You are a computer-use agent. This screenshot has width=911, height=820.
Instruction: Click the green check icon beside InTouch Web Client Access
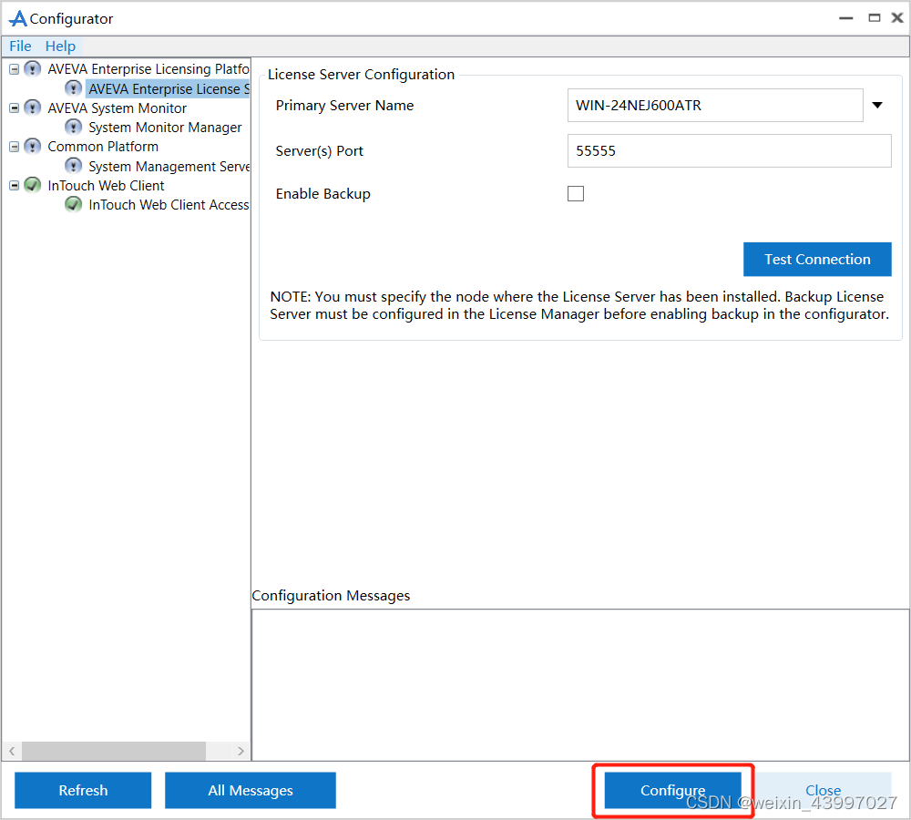[x=73, y=205]
